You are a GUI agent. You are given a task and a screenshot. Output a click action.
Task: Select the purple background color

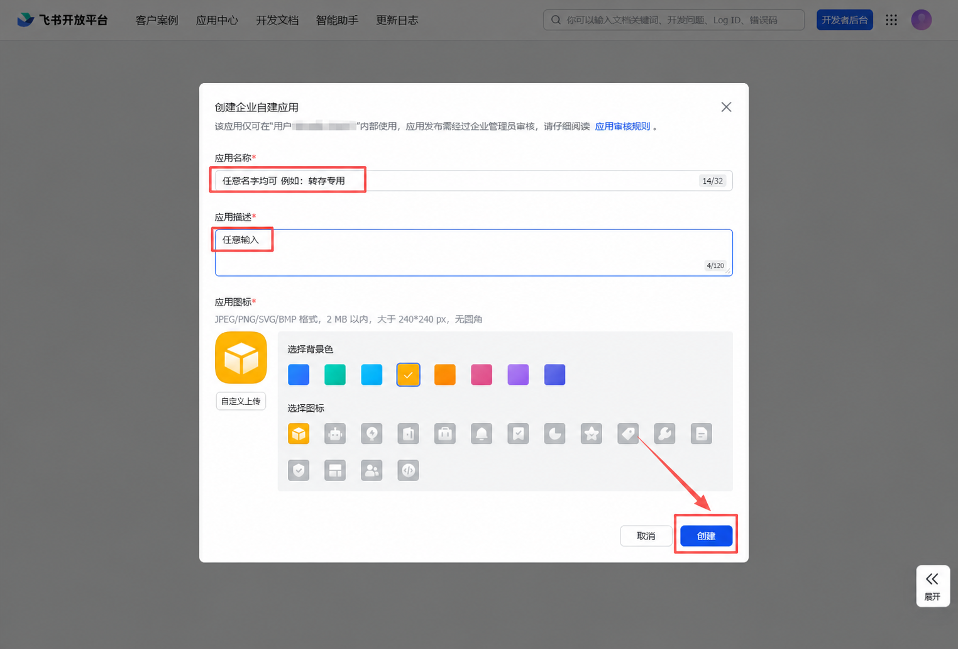518,375
